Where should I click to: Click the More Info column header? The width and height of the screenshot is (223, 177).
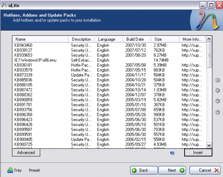coord(192,39)
